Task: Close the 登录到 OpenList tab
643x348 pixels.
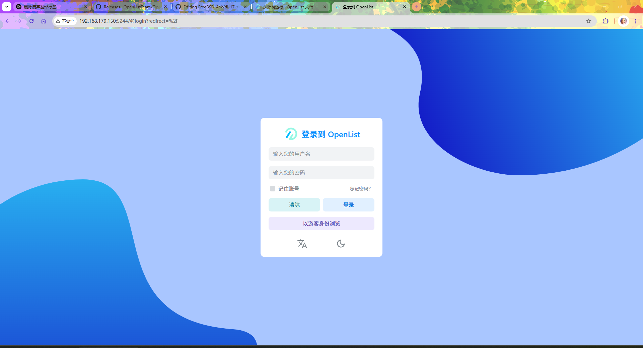Action: [x=405, y=7]
